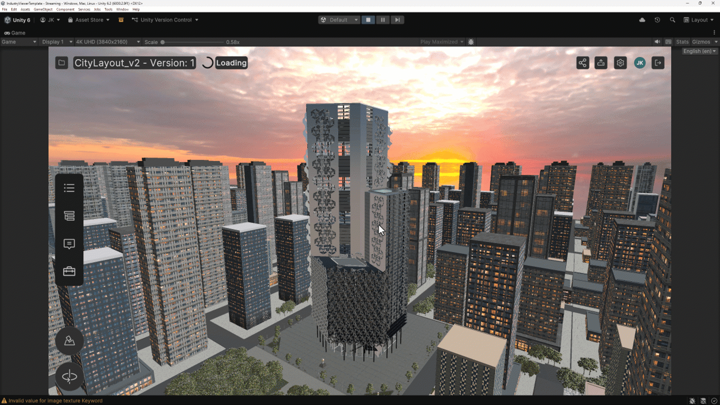Click the share icon in viewer toolbar
Screen dimensions: 720x405
pyautogui.click(x=582, y=63)
